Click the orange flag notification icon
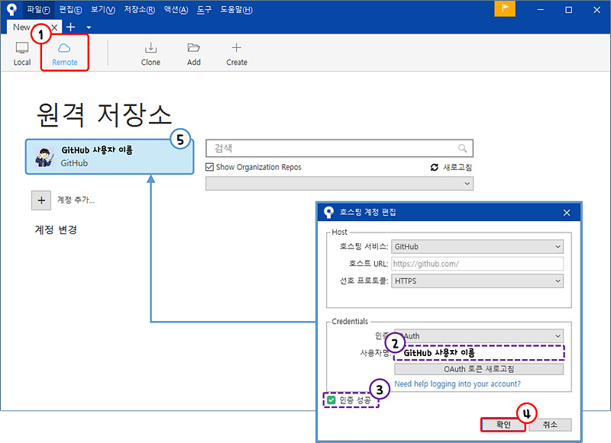Viewport: 611px width, 443px height. click(x=505, y=8)
